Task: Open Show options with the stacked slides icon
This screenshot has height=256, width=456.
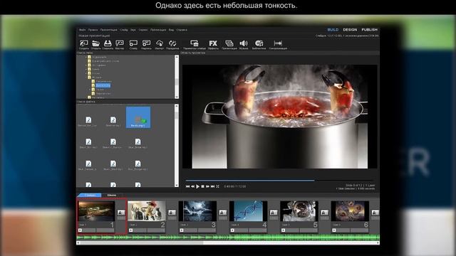Action: pos(229,43)
